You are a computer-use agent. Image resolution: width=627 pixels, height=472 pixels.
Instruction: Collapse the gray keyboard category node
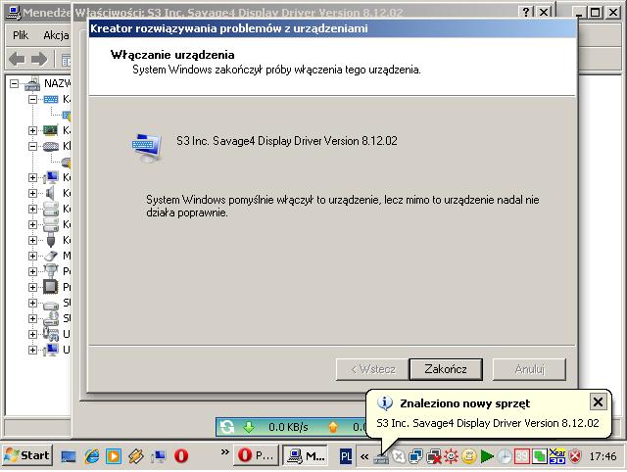(x=32, y=146)
